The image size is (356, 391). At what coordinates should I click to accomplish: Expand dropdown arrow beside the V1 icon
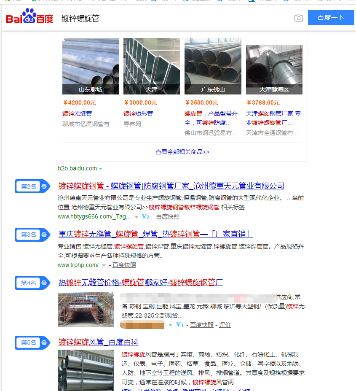pyautogui.click(x=170, y=325)
